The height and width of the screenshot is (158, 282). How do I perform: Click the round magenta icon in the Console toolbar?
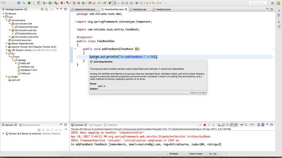pos(263,125)
